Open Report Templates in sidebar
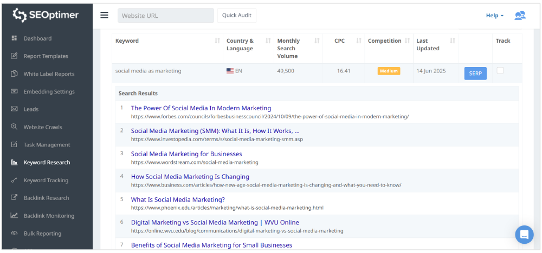This screenshot has height=253, width=542. [46, 56]
